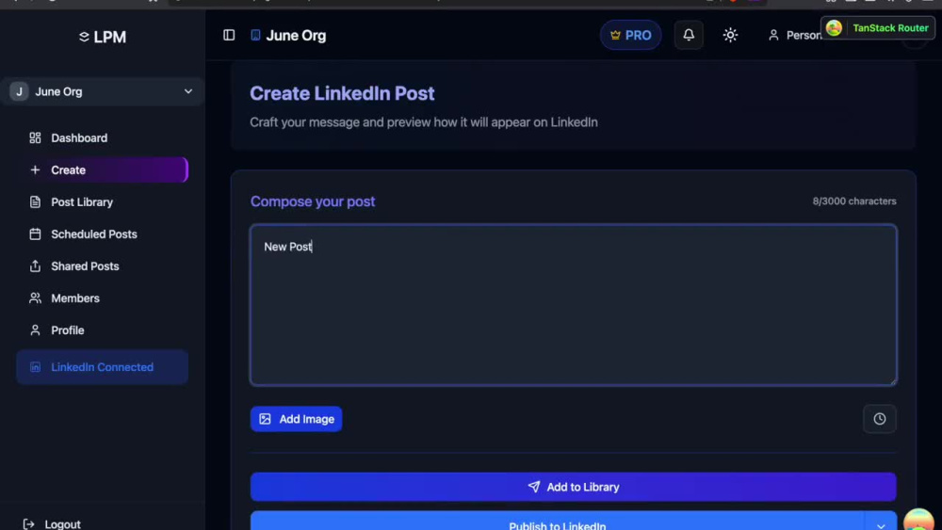Open the schedule clock button
This screenshot has height=530, width=942.
[880, 419]
